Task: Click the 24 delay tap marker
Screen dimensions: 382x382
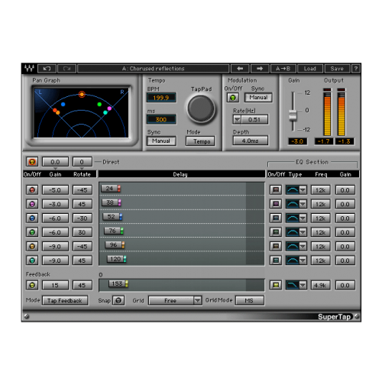Action: 111,189
